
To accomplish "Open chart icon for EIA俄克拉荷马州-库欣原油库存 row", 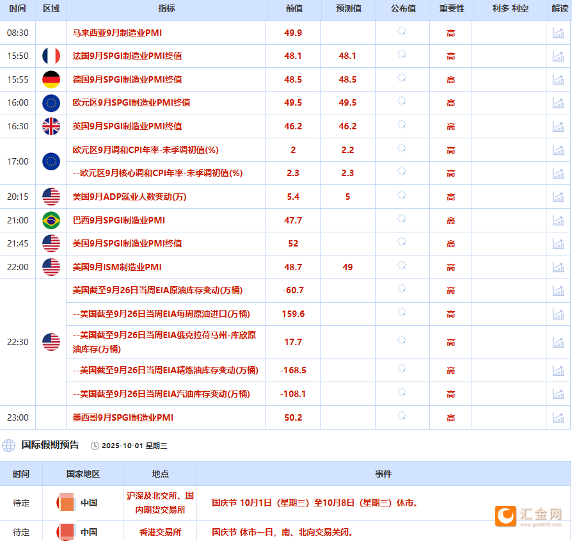I will click(x=558, y=343).
